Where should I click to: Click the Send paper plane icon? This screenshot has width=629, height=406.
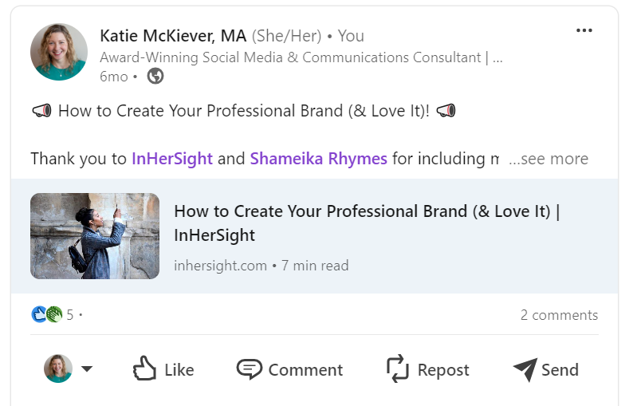coord(525,369)
